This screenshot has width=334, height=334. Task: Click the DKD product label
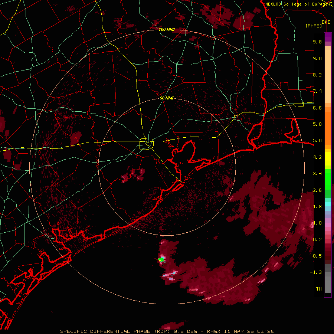326,22
